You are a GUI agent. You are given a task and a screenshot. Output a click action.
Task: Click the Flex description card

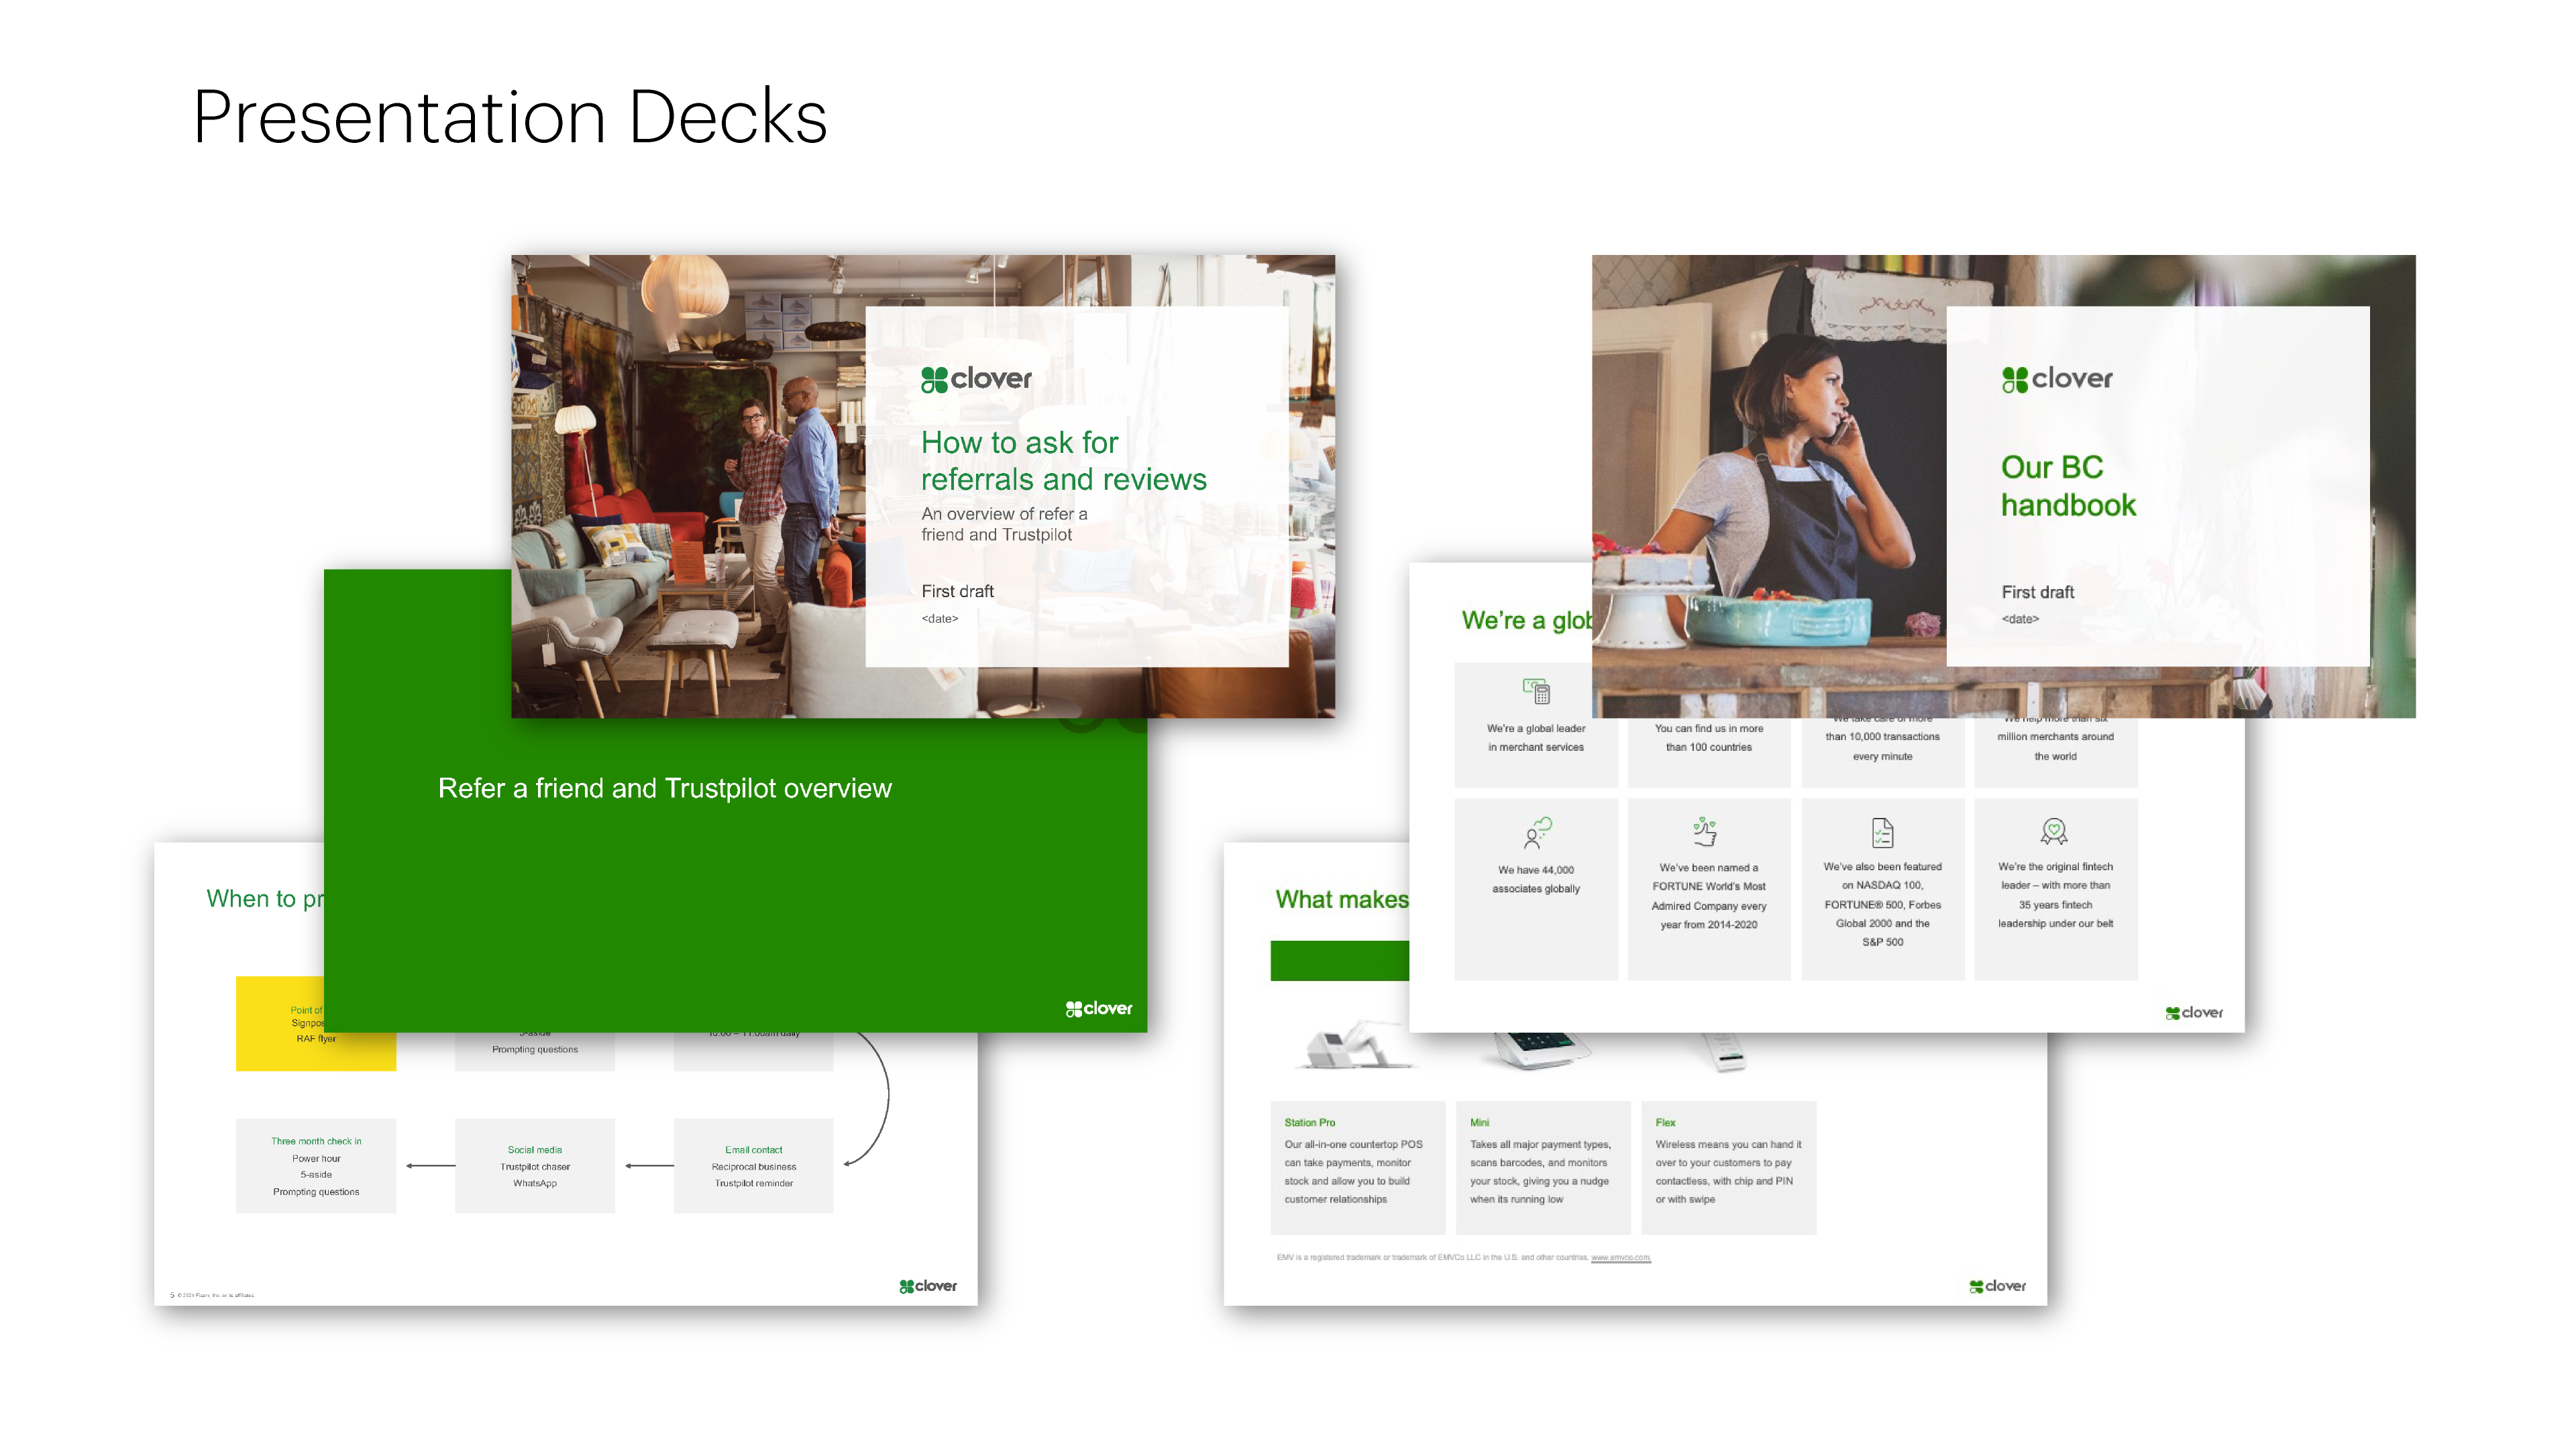coord(1728,1167)
